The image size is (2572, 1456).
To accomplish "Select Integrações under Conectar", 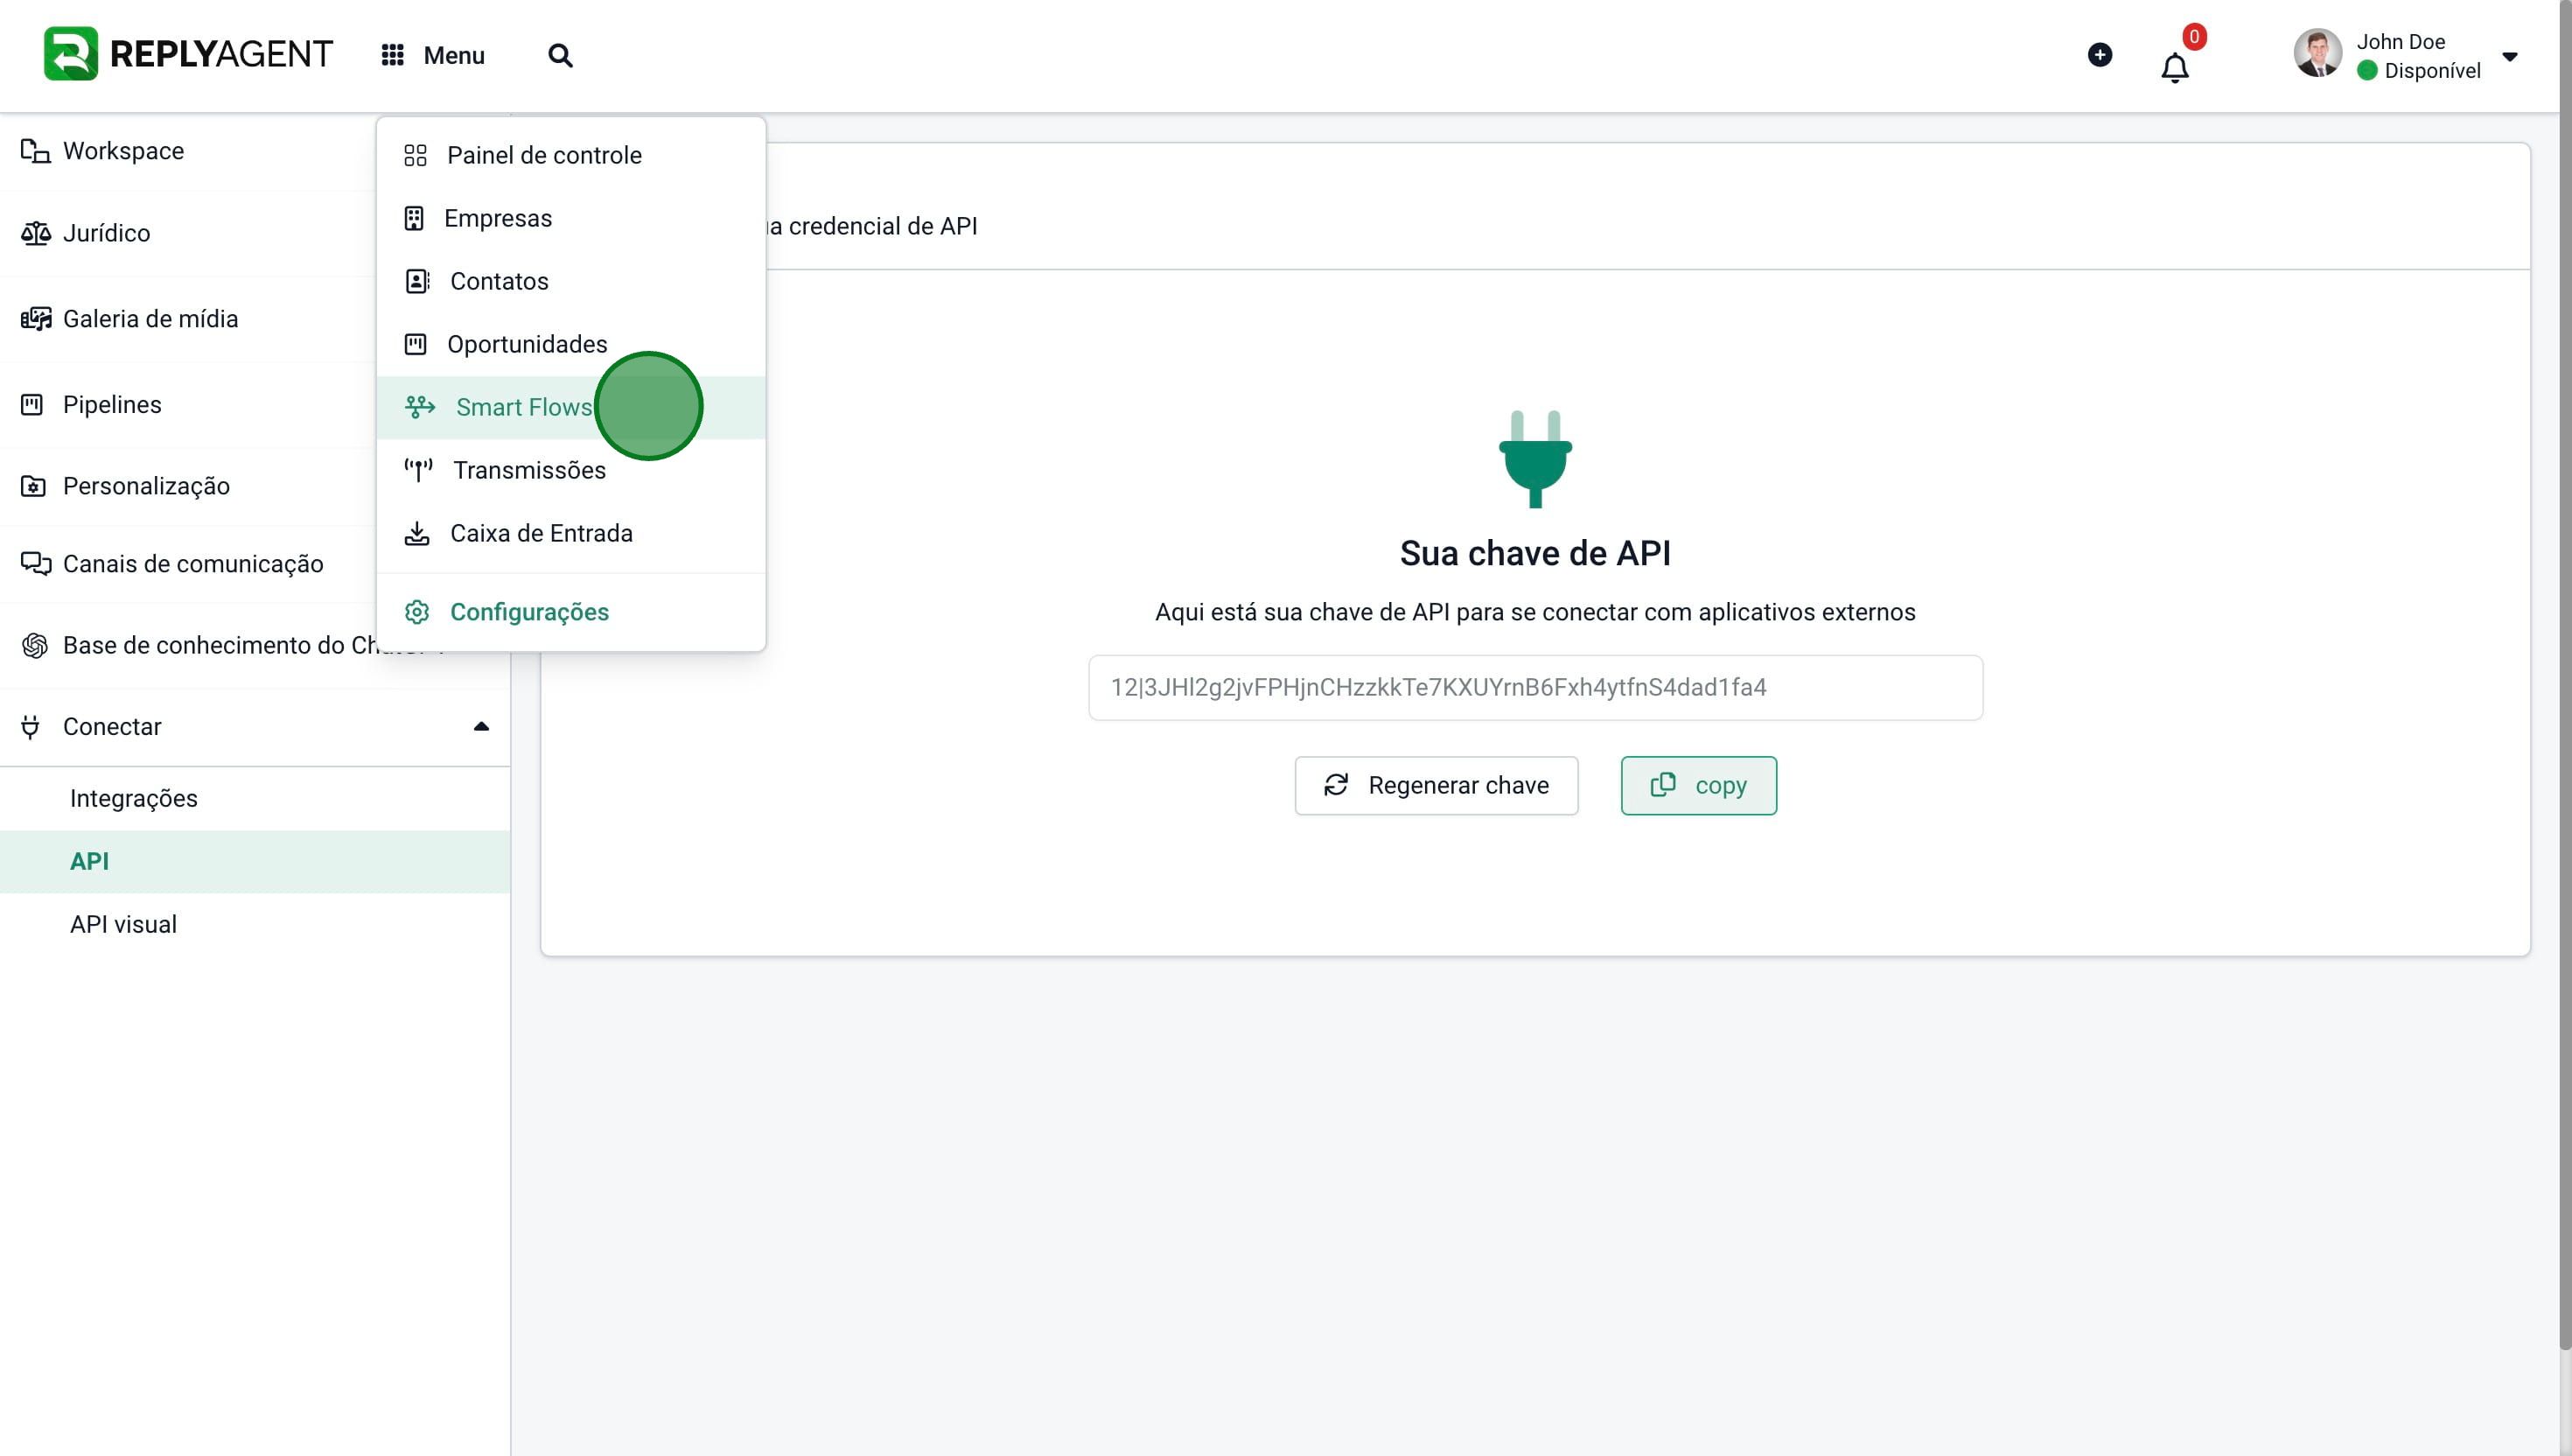I will [x=255, y=798].
